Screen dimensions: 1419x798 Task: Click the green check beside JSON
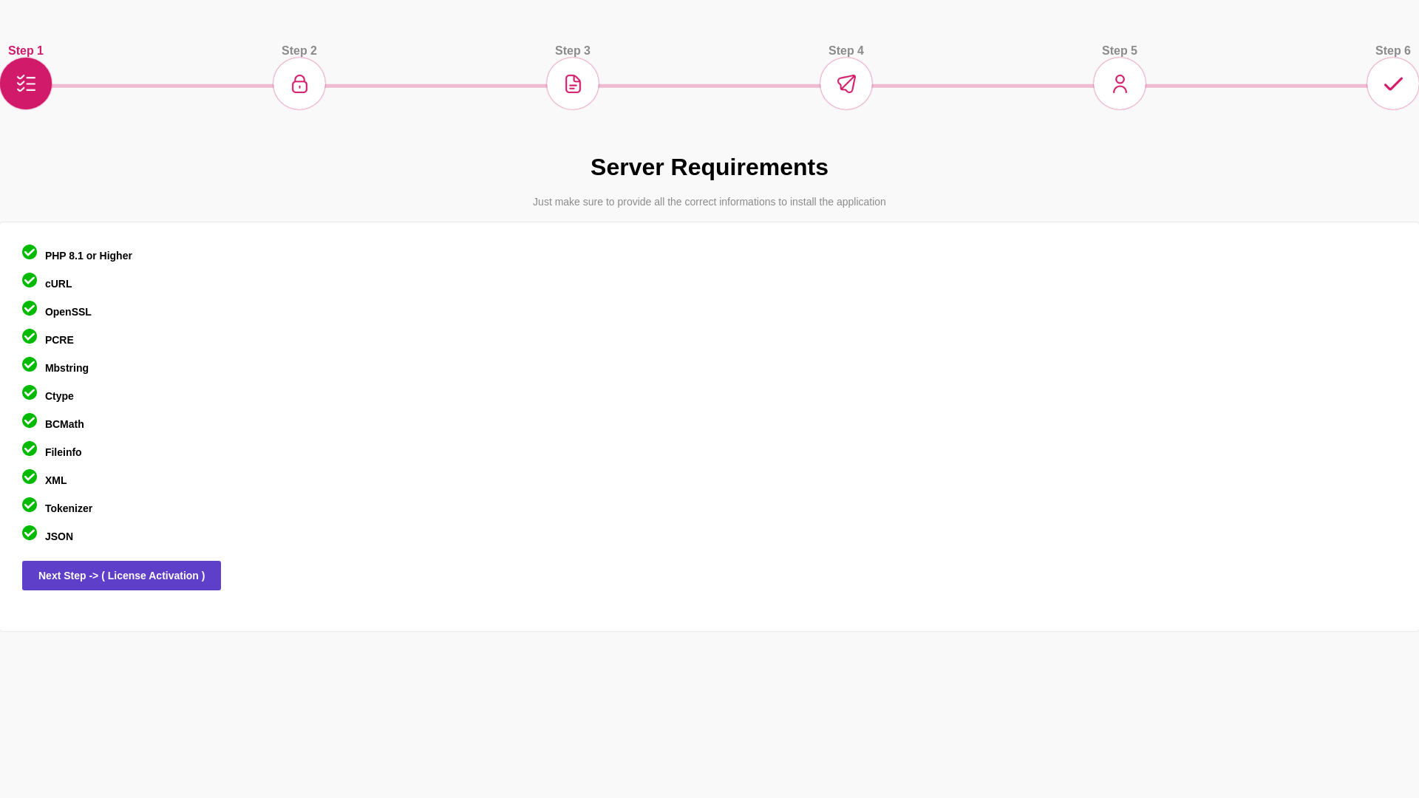click(30, 533)
